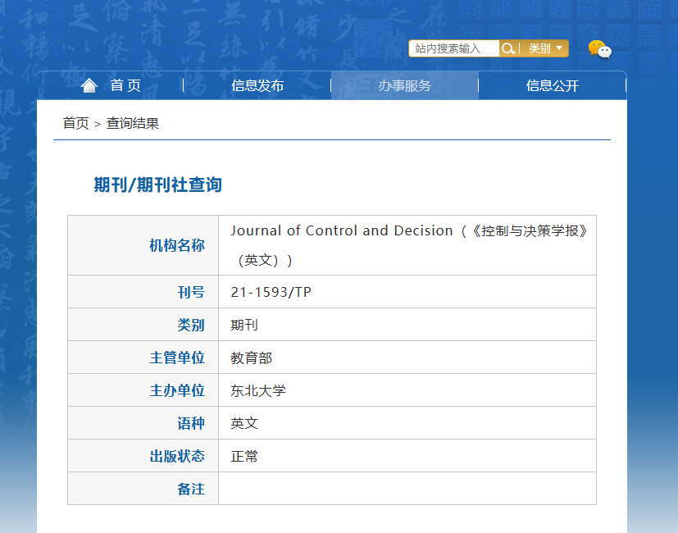This screenshot has width=678, height=533.
Task: Click the 出版状态 value 正常
Action: (244, 456)
